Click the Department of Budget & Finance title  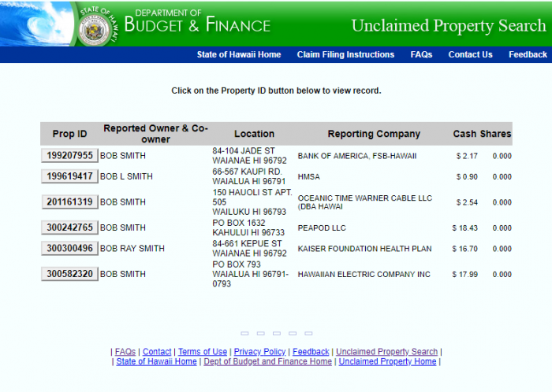point(197,21)
